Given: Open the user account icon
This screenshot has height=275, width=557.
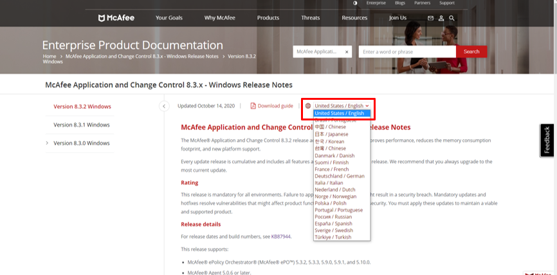Looking at the screenshot, I should click(441, 18).
